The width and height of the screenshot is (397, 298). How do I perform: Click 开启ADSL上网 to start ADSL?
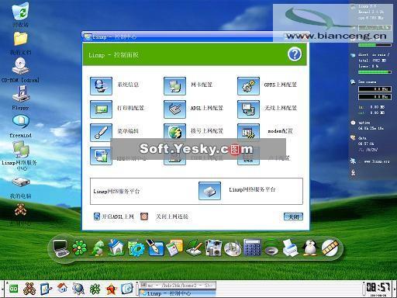click(x=114, y=217)
